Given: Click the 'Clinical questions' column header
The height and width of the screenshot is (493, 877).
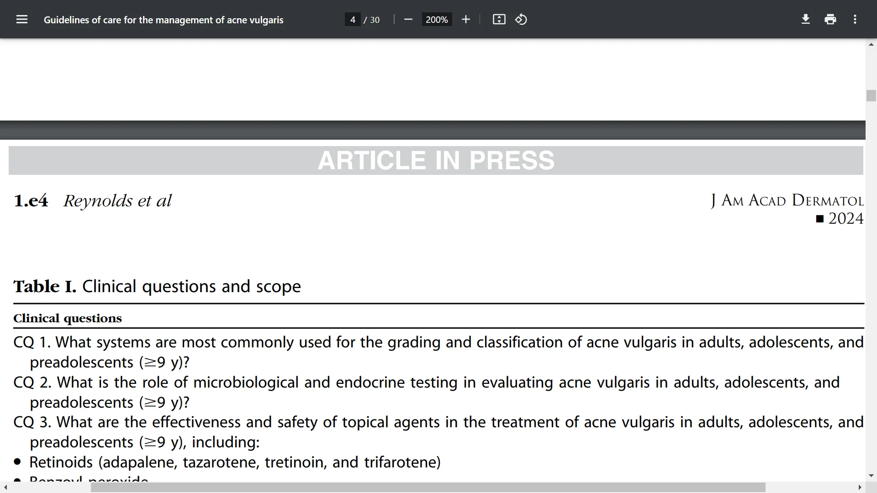Looking at the screenshot, I should (x=68, y=318).
